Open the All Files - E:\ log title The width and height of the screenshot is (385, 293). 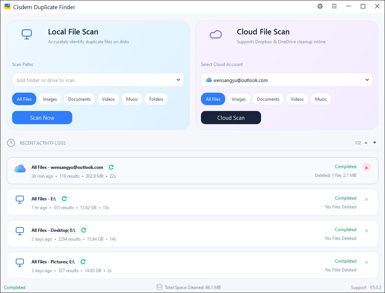coord(44,199)
